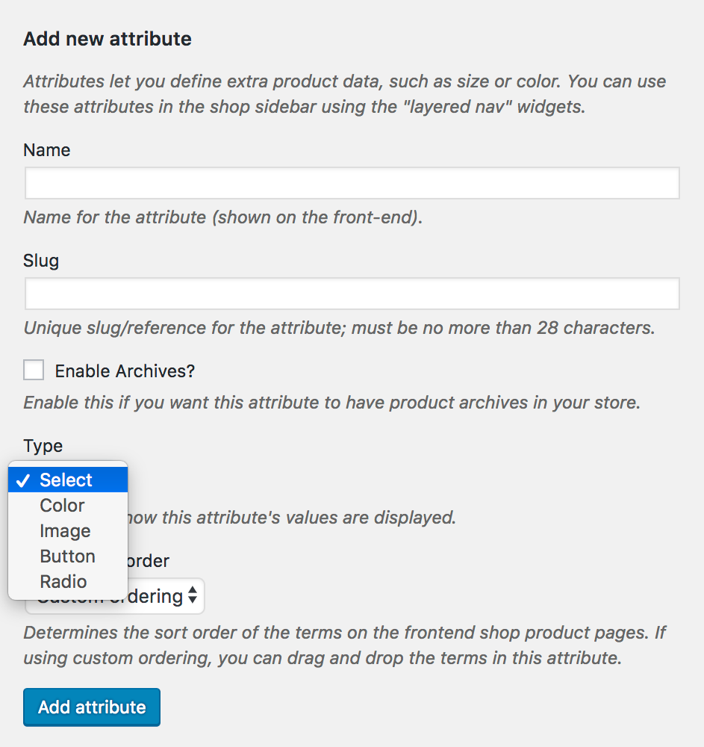Click the checkmark icon beside Select
The width and height of the screenshot is (704, 747).
[x=23, y=480]
